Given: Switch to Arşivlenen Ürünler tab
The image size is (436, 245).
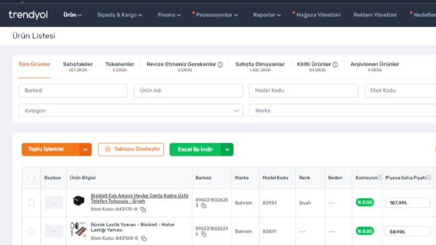Looking at the screenshot, I should tap(374, 66).
